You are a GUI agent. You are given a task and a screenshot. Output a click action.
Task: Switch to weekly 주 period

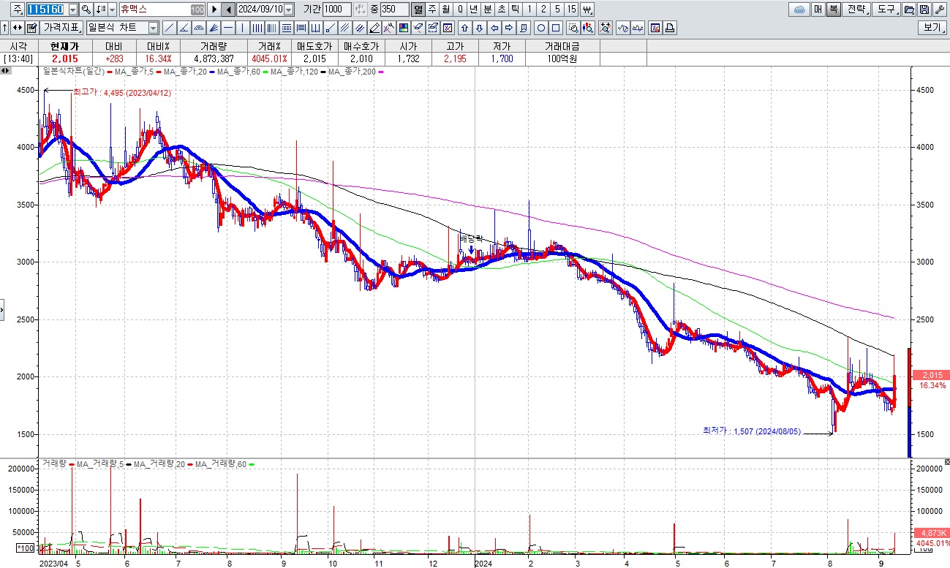coord(431,10)
